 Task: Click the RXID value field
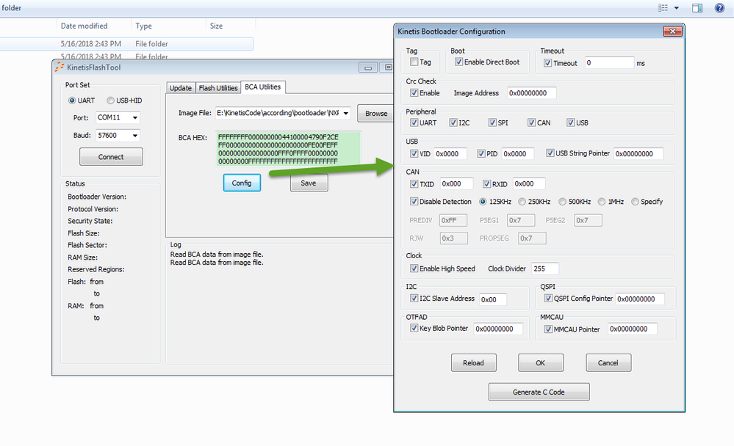coord(529,183)
